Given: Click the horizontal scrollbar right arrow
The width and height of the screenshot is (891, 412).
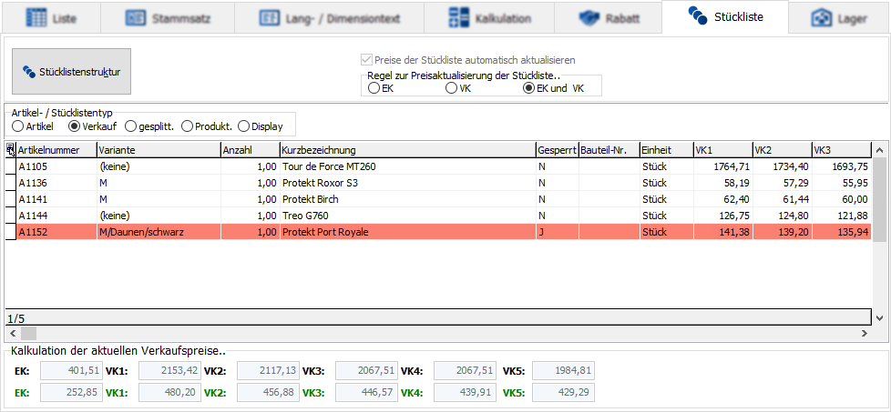Looking at the screenshot, I should [865, 333].
